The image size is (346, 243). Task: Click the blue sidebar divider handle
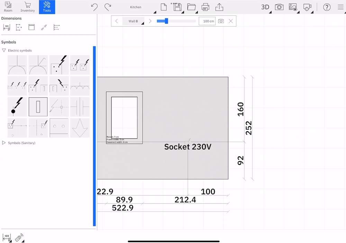click(x=94, y=136)
